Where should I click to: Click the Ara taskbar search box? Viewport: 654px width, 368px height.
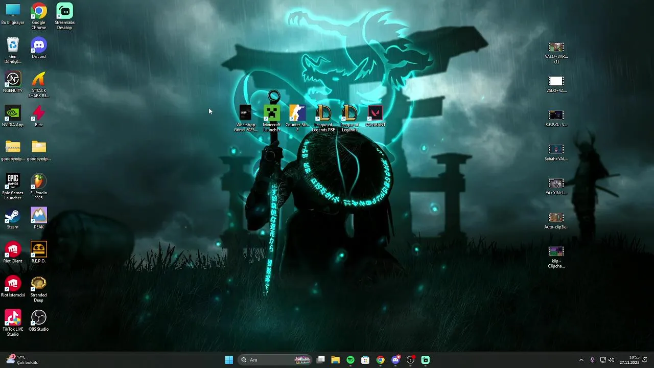pos(275,360)
